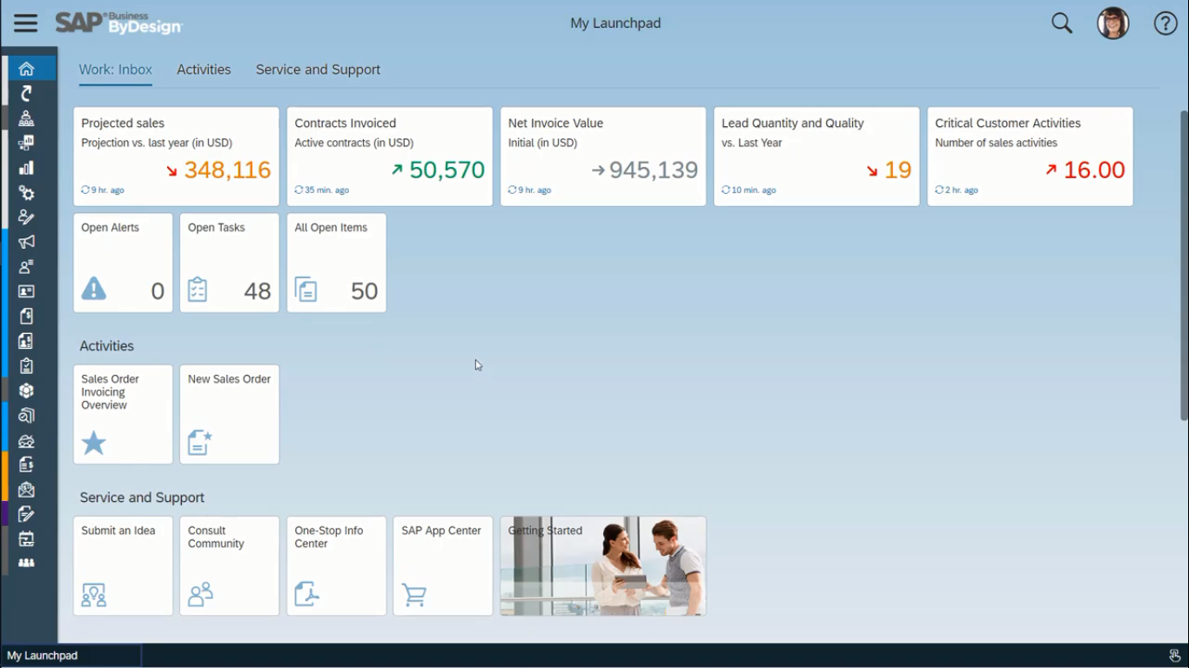Open the Net Invoice Value tile

(x=603, y=157)
